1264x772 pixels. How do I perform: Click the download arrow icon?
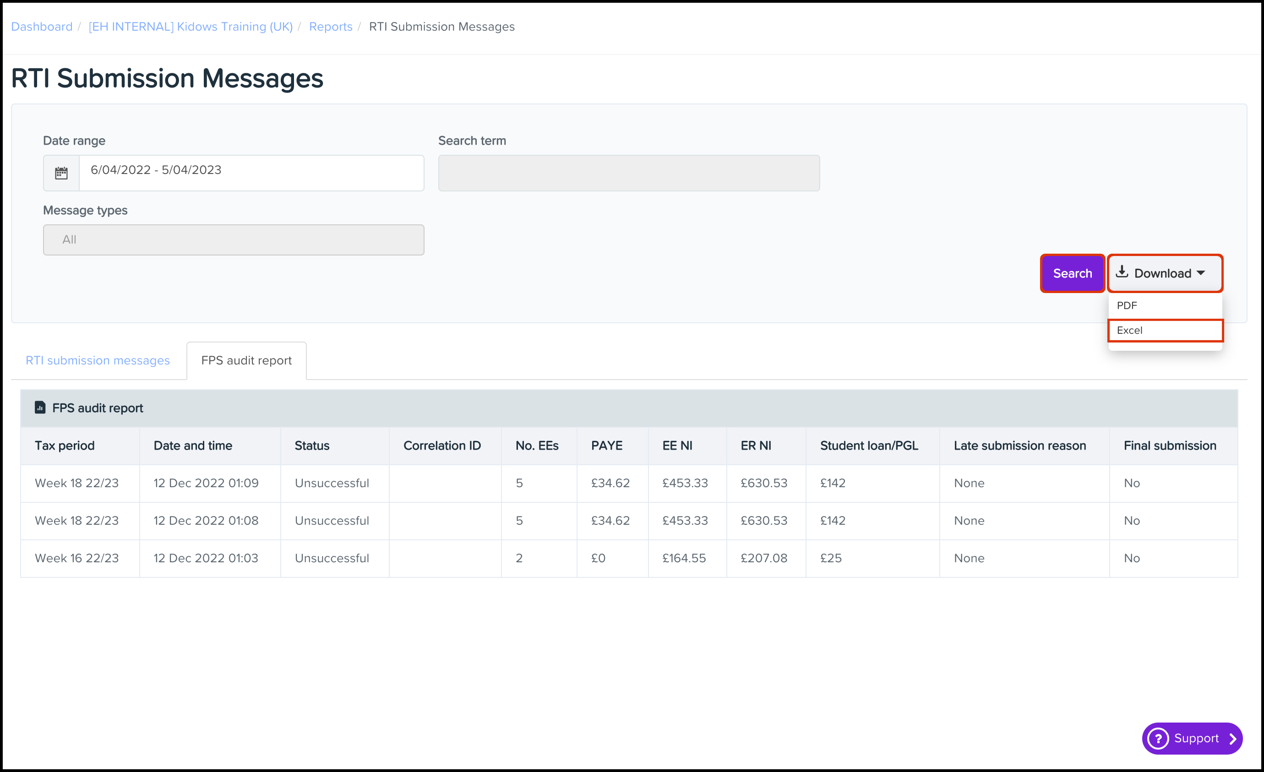coord(1122,272)
